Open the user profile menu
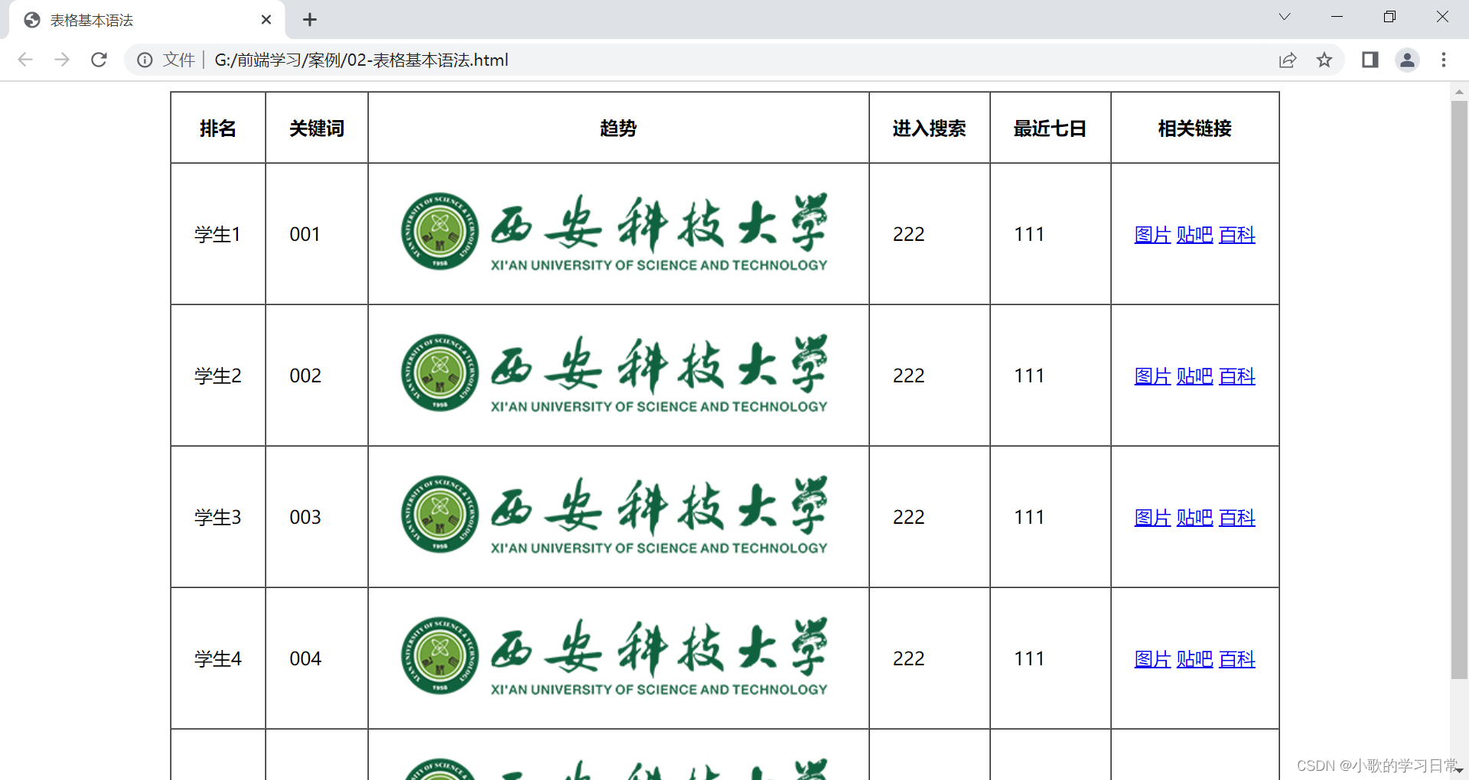Viewport: 1469px width, 780px height. click(1407, 60)
